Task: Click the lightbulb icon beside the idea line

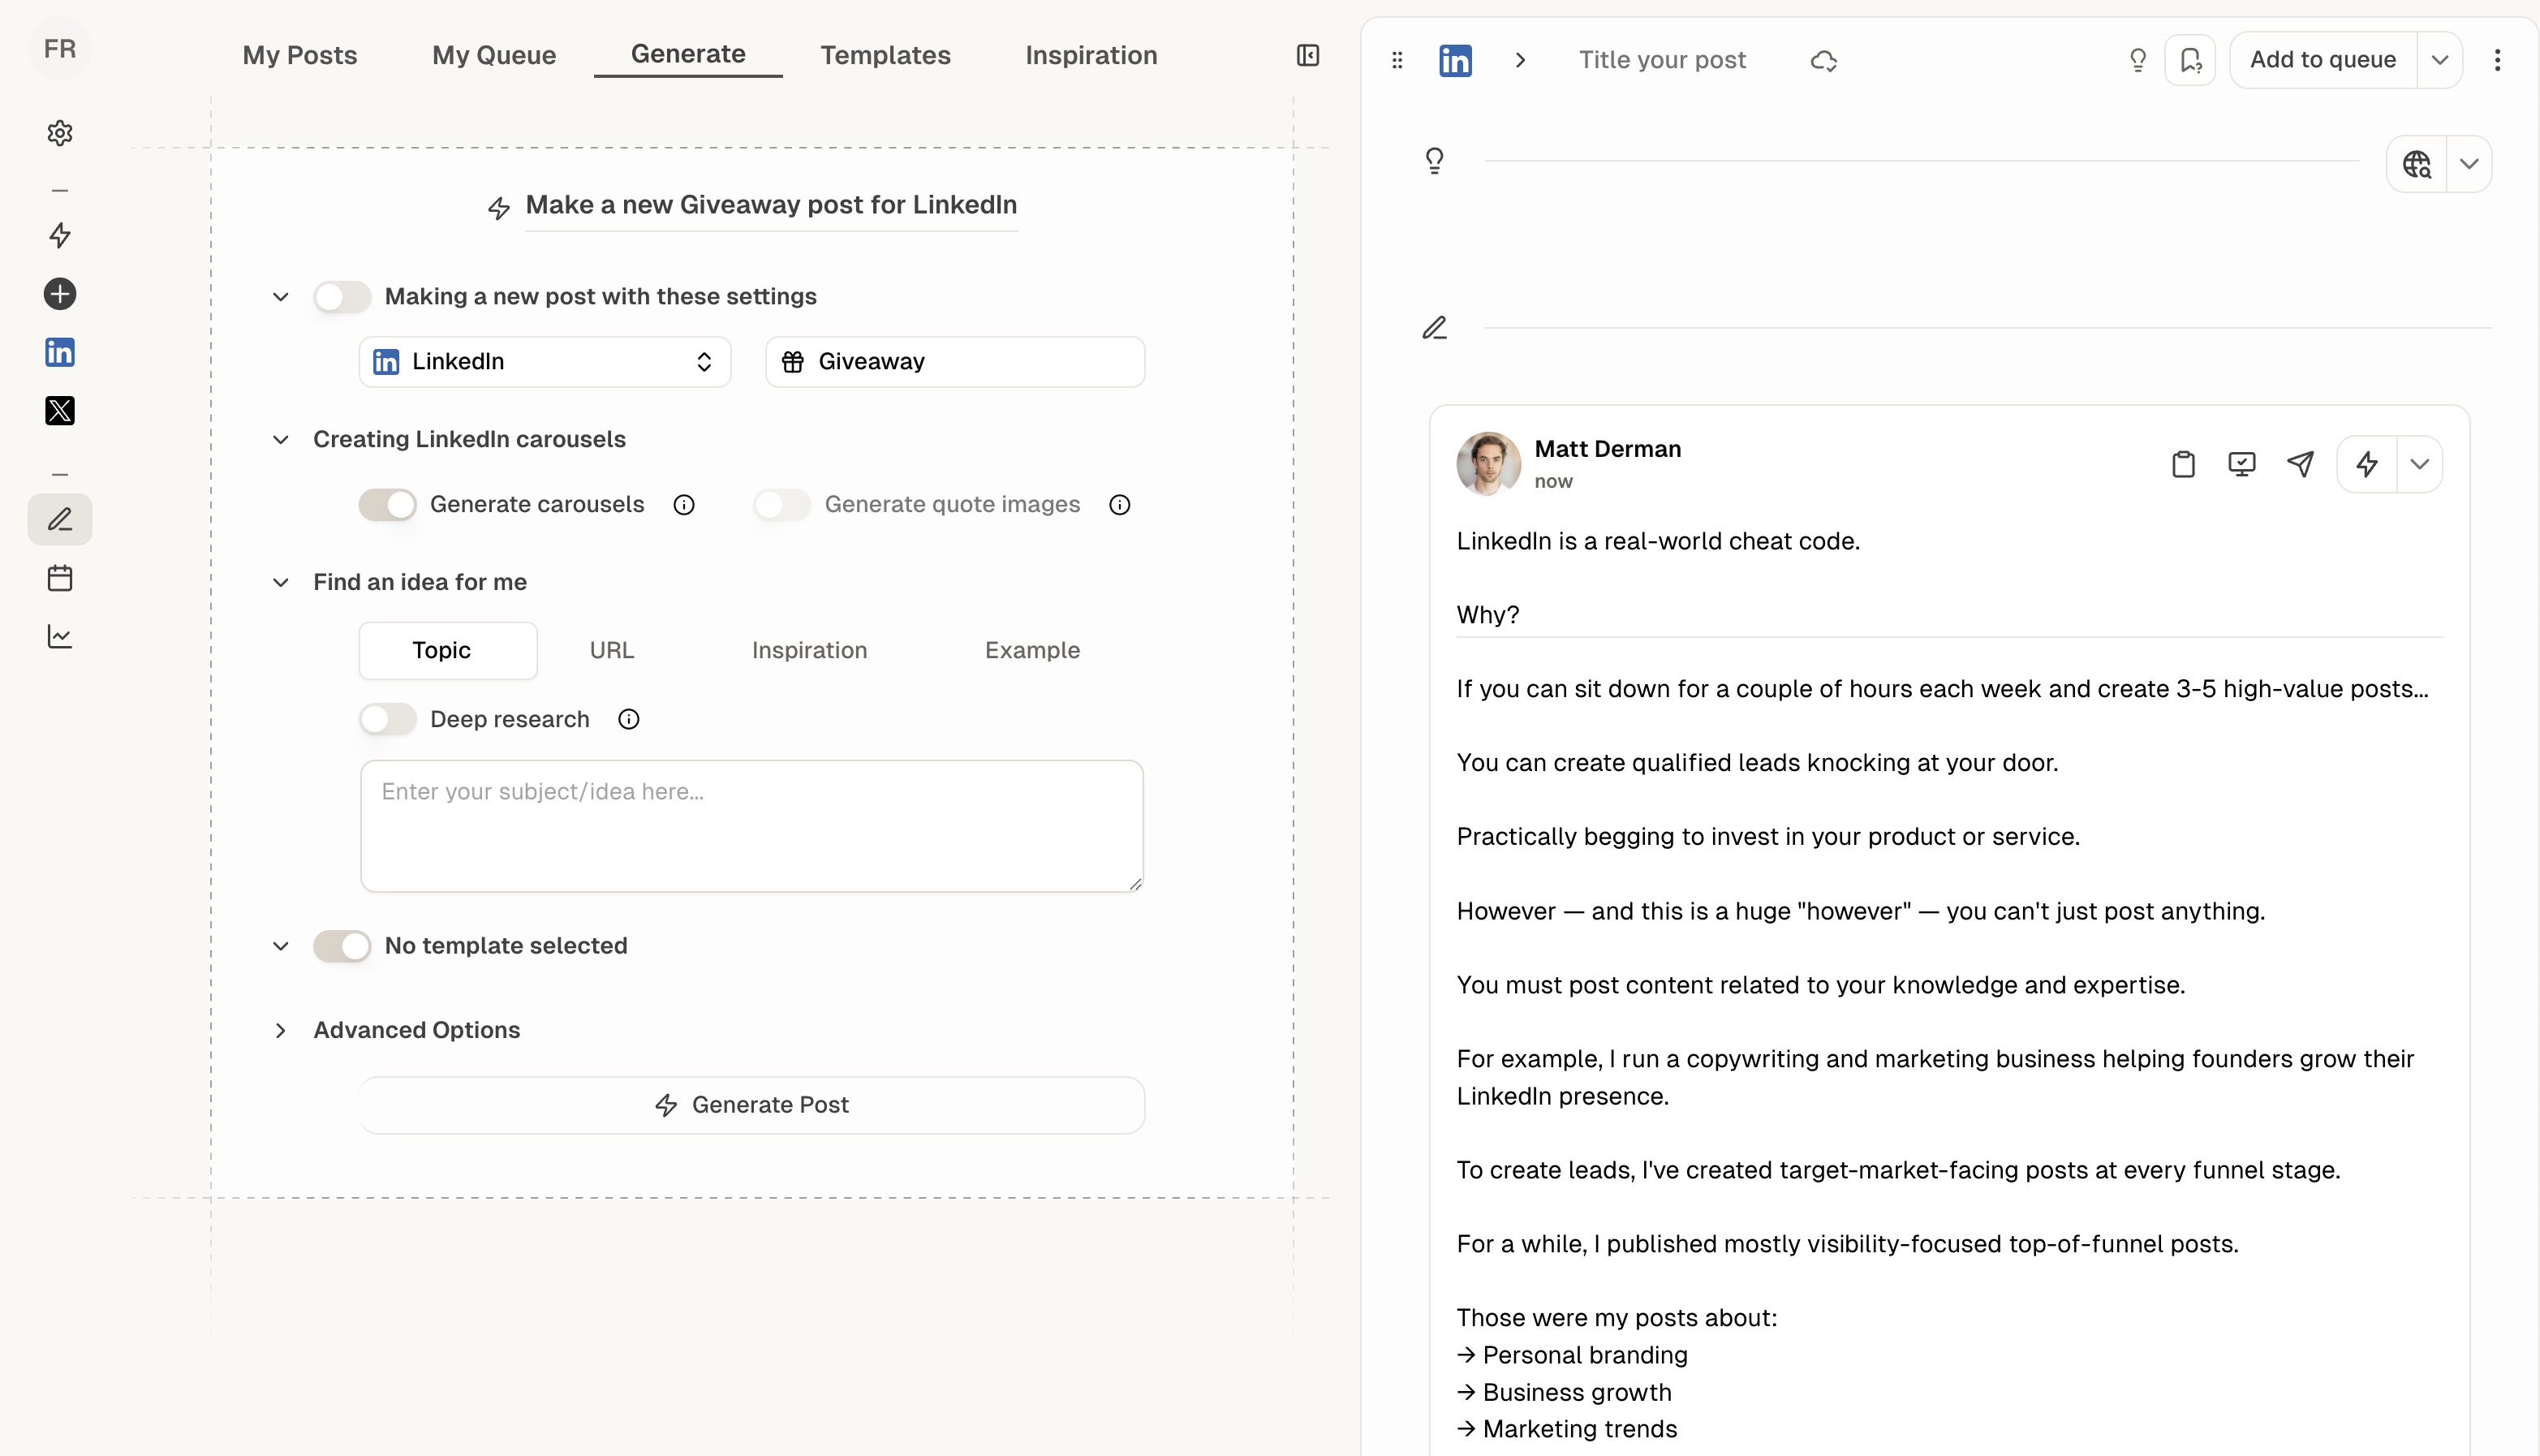Action: [x=1435, y=160]
